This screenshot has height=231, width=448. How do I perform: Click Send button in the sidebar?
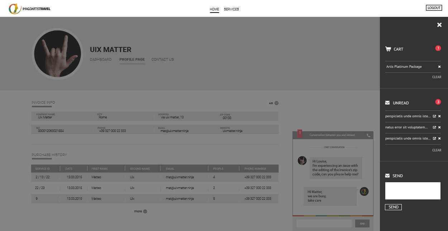coord(393,207)
